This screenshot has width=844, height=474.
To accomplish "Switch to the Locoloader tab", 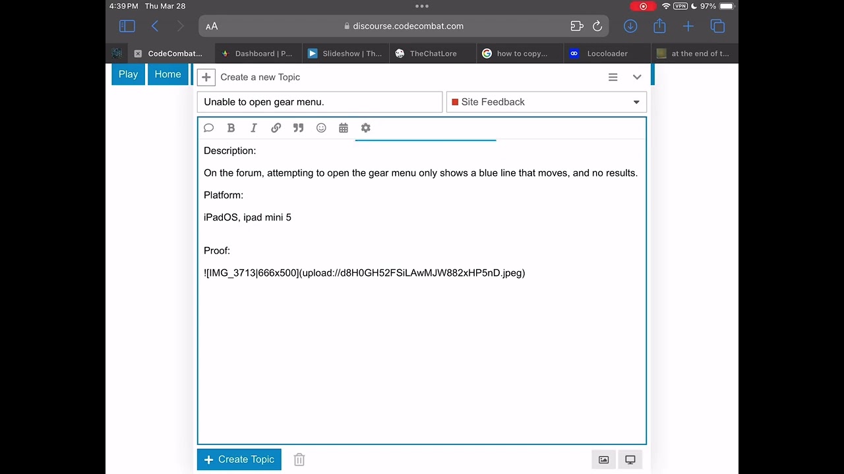I will click(x=607, y=54).
